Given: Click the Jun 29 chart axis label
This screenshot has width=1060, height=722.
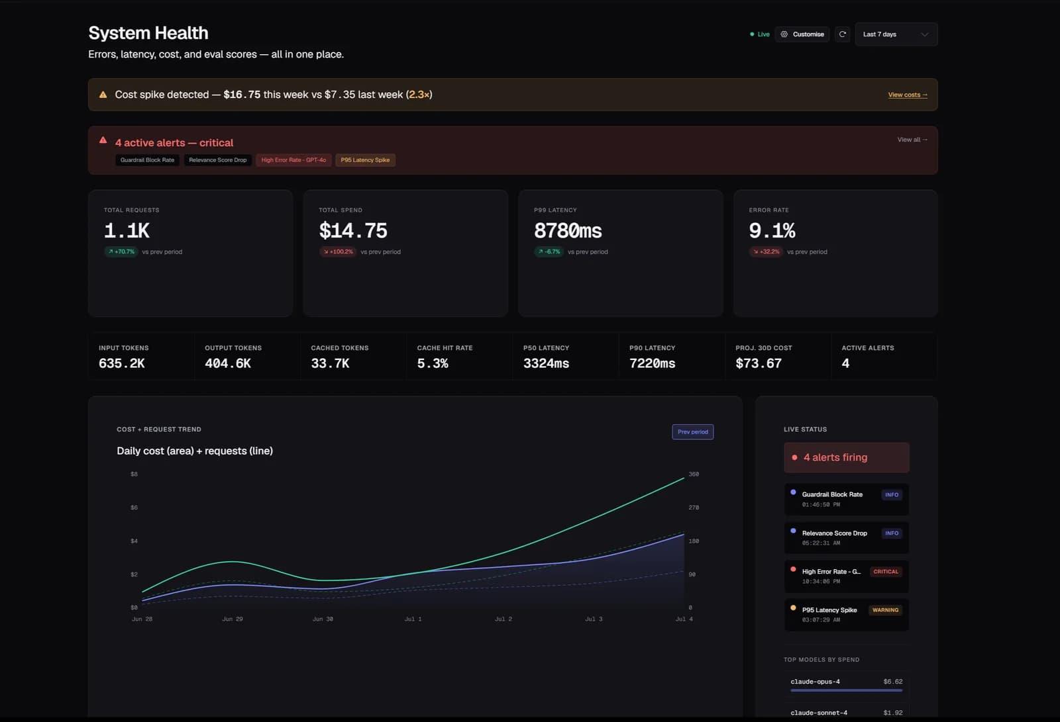Looking at the screenshot, I should [x=233, y=619].
